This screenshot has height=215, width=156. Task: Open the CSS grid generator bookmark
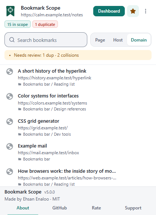pos(39,121)
